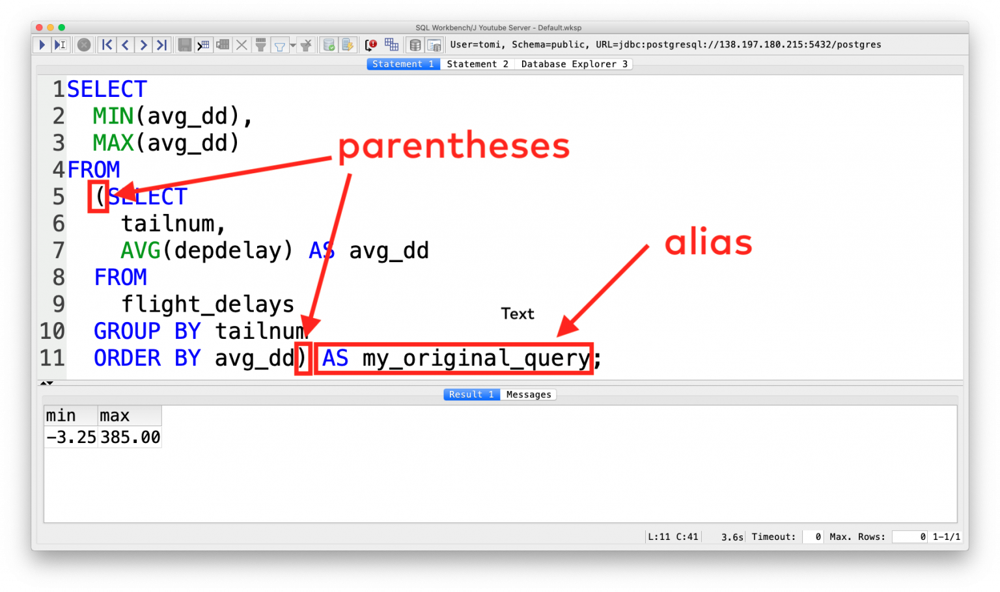Viewport: 1000px width, 592px height.
Task: Go to next statement in history
Action: click(143, 44)
